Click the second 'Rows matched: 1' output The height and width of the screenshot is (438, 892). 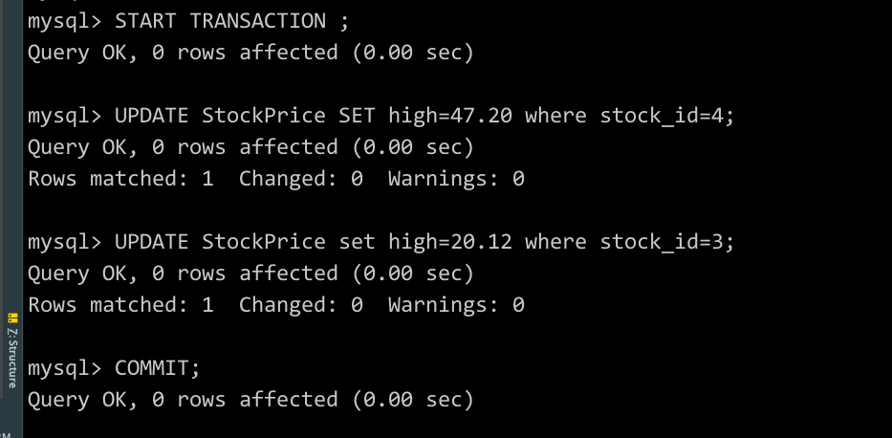(120, 305)
